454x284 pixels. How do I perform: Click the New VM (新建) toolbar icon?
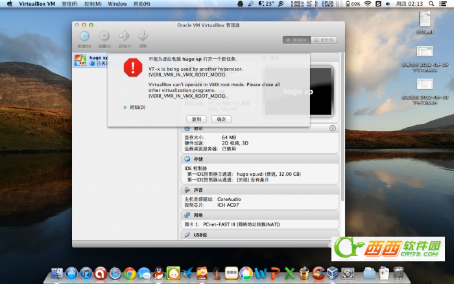[x=84, y=36]
